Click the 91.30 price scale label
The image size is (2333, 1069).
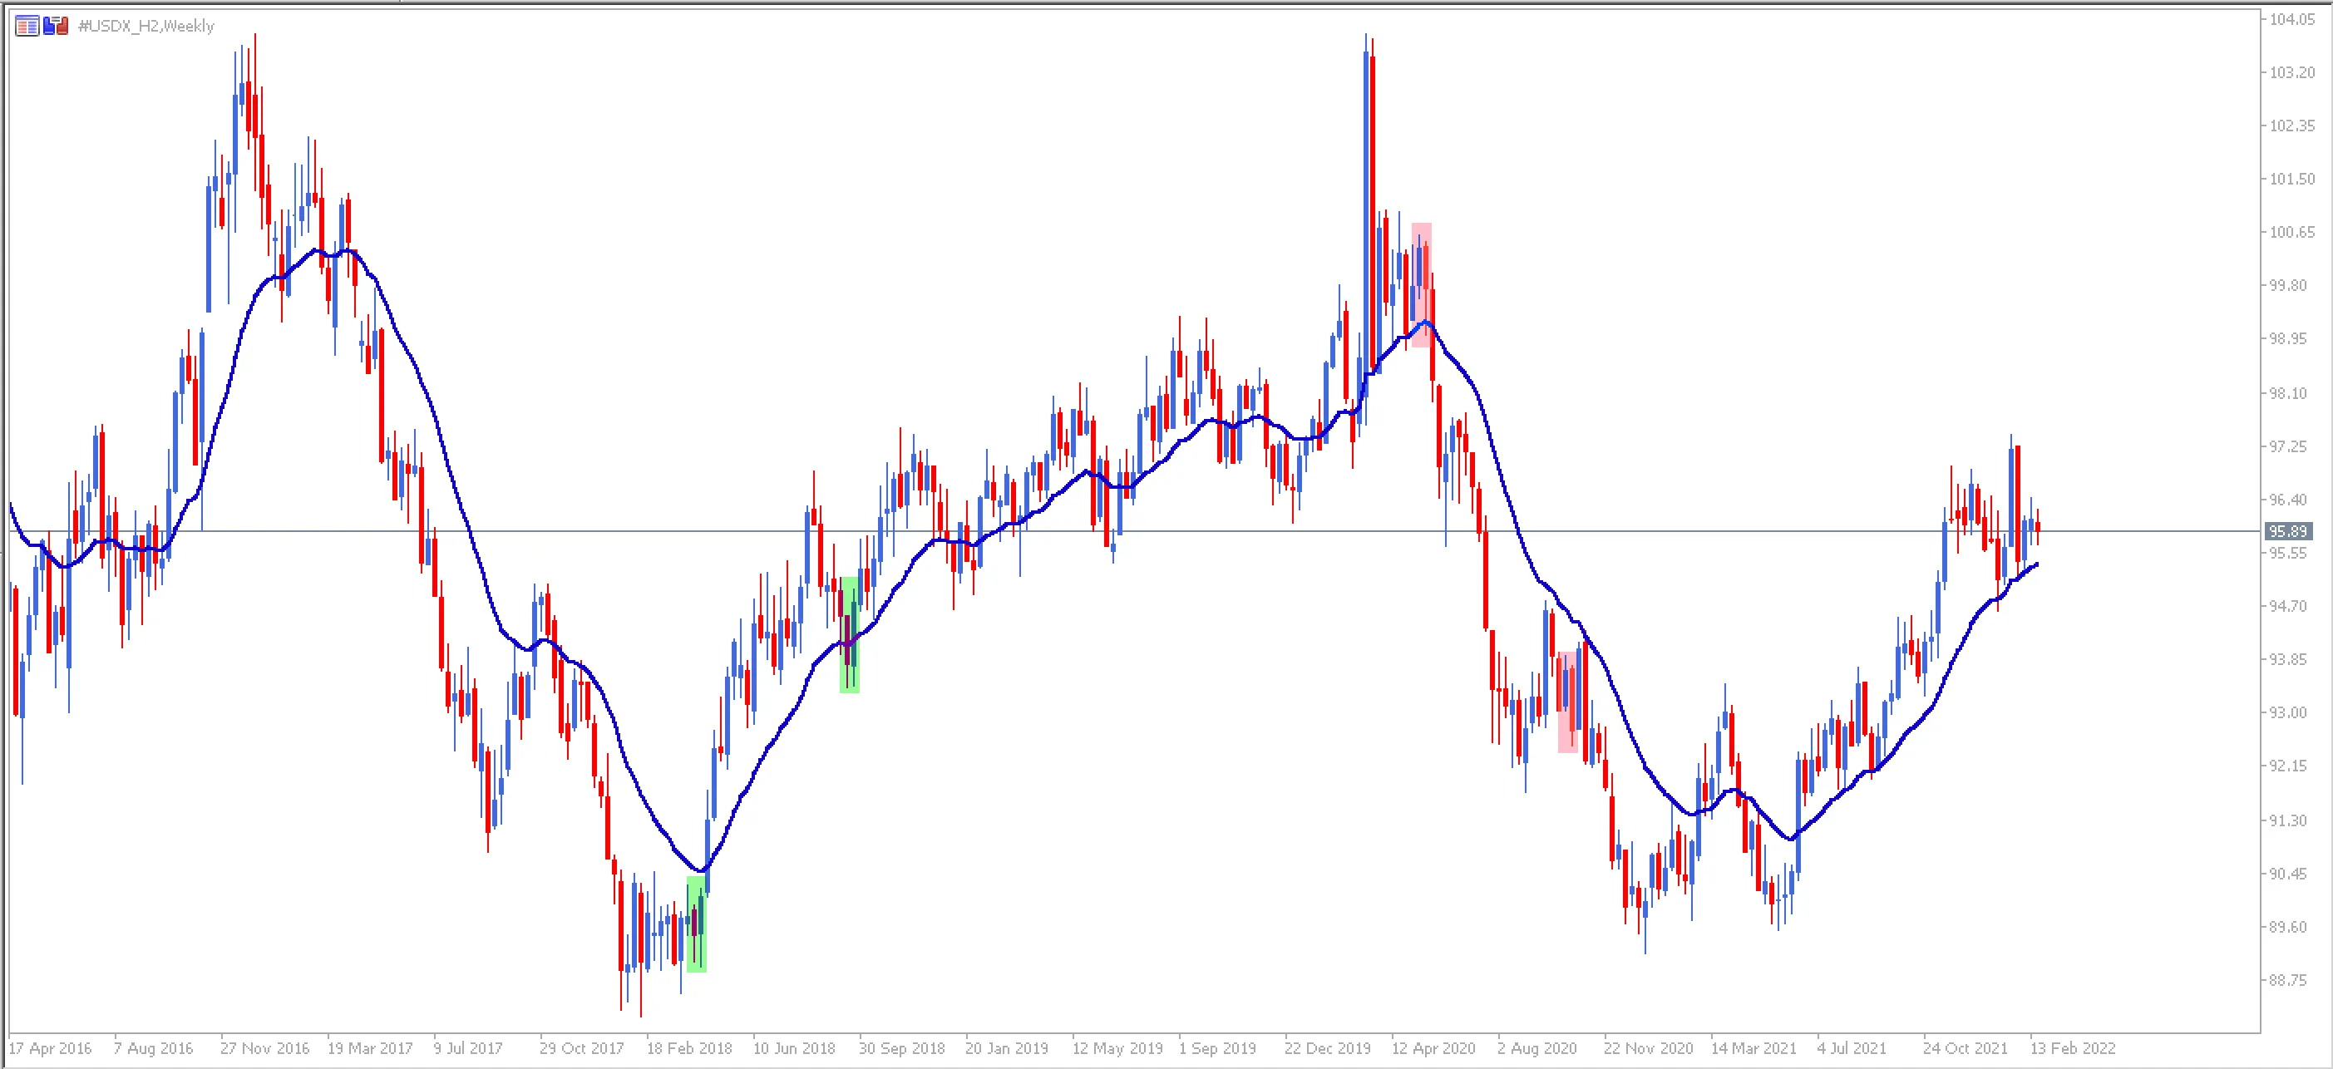(x=2288, y=821)
